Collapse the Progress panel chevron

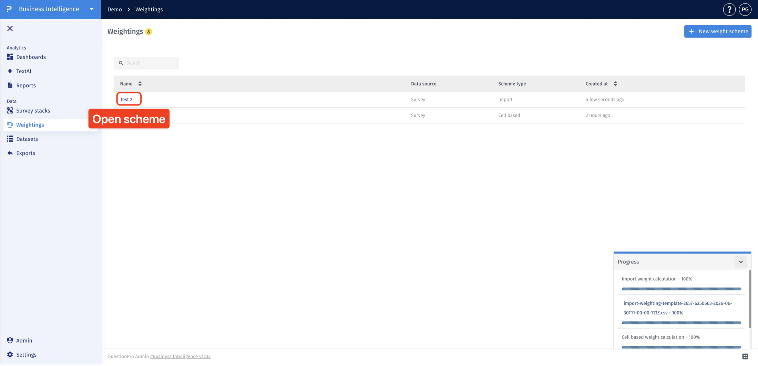pyautogui.click(x=741, y=262)
